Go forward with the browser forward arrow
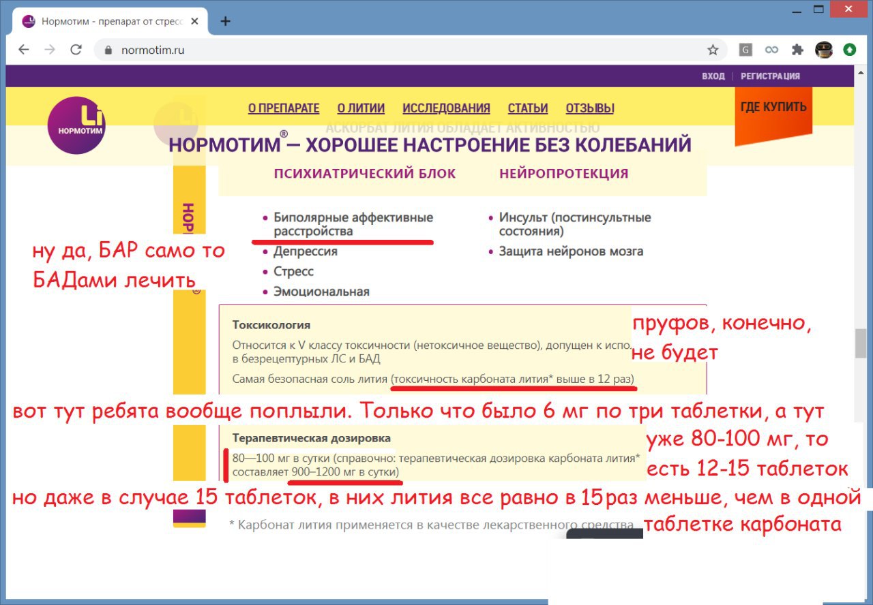 pos(50,50)
